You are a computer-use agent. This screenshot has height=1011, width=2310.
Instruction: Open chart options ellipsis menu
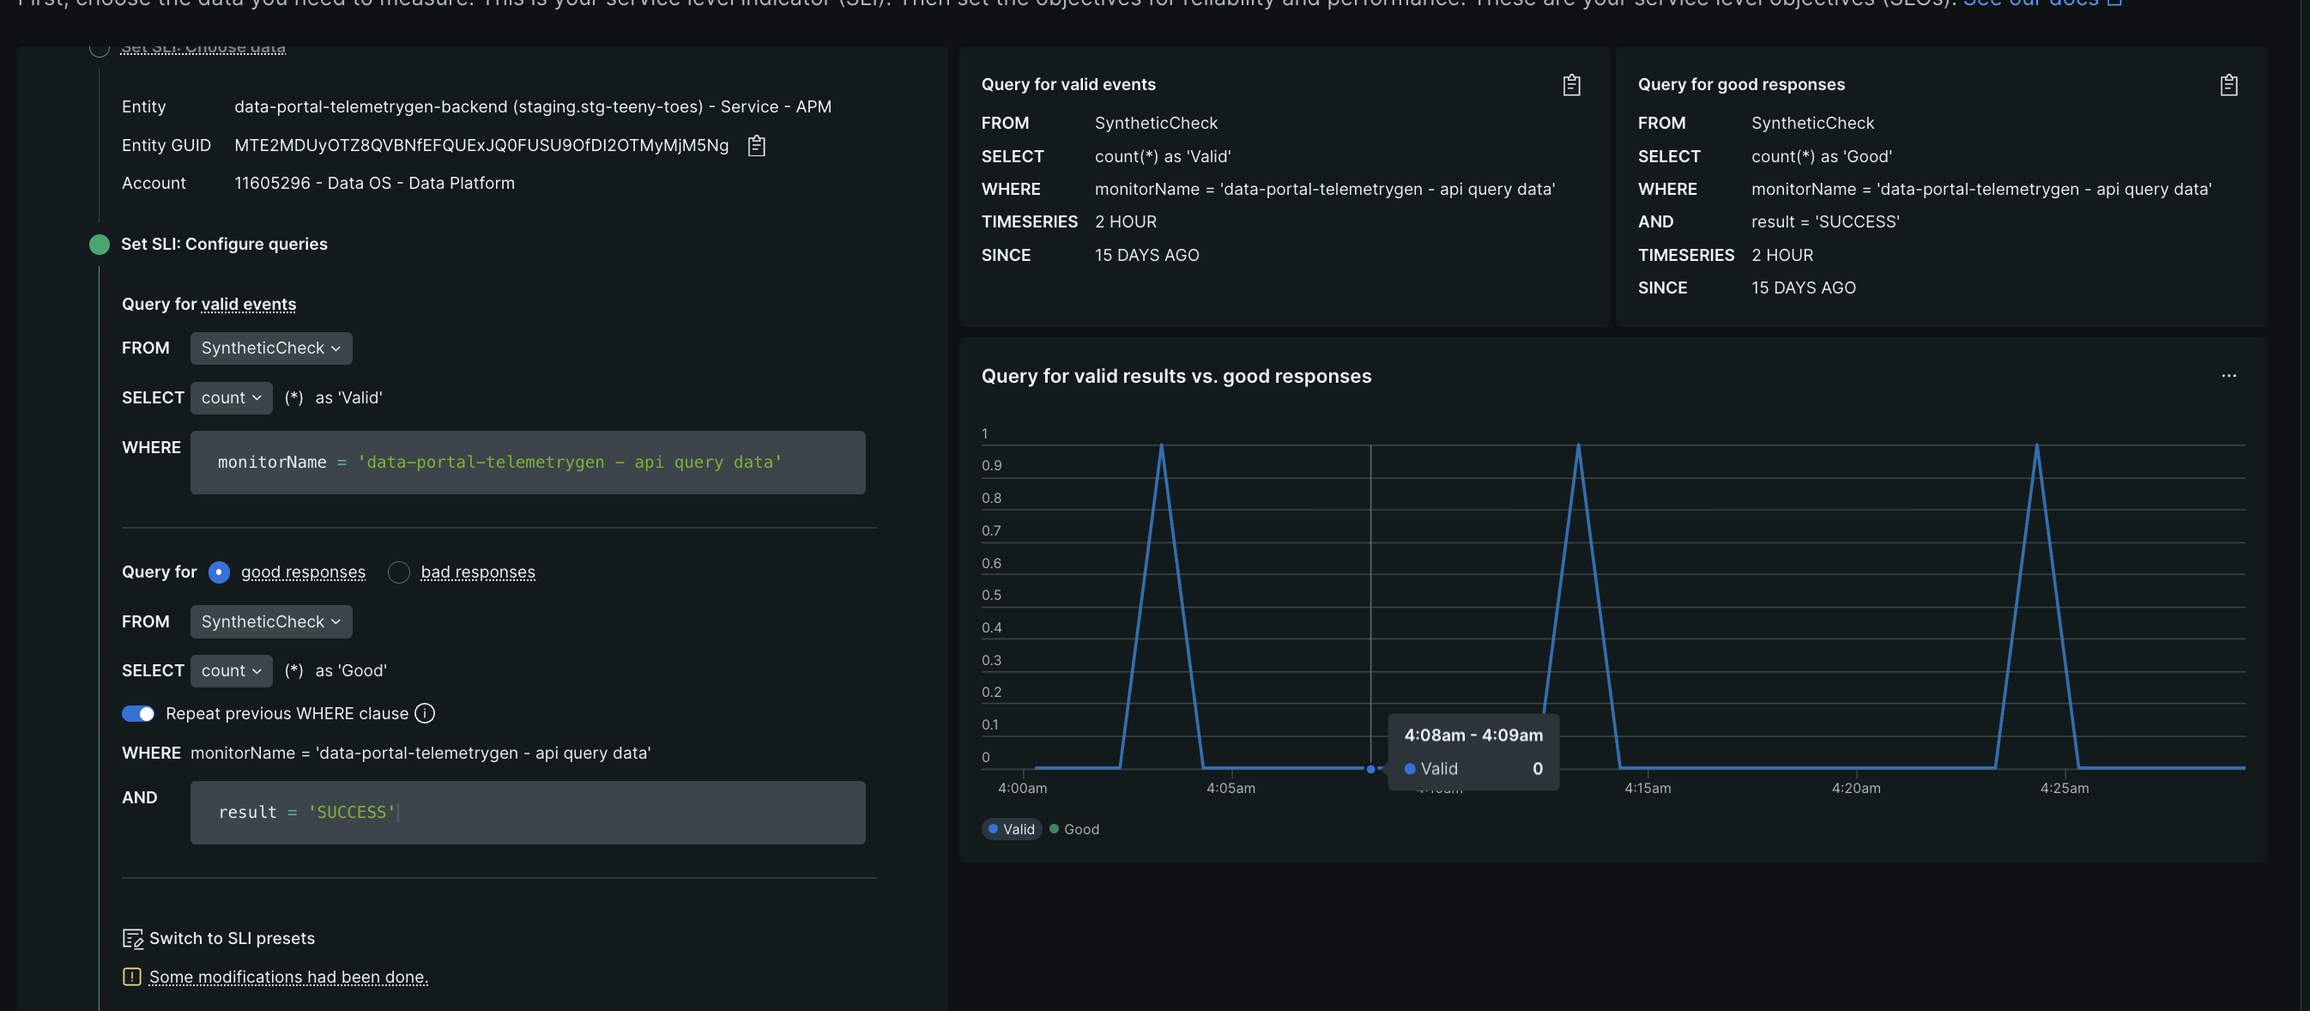coord(2228,376)
